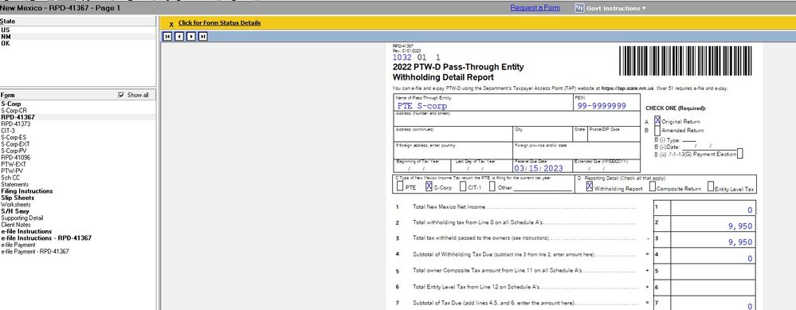The height and width of the screenshot is (310, 796).
Task: Dismiss the form status bar with the X
Action: (x=171, y=24)
